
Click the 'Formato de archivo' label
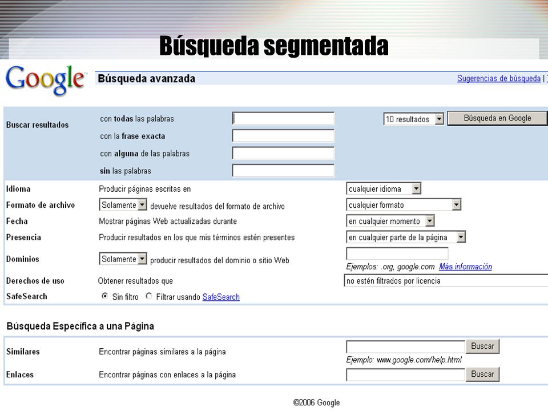click(x=41, y=205)
